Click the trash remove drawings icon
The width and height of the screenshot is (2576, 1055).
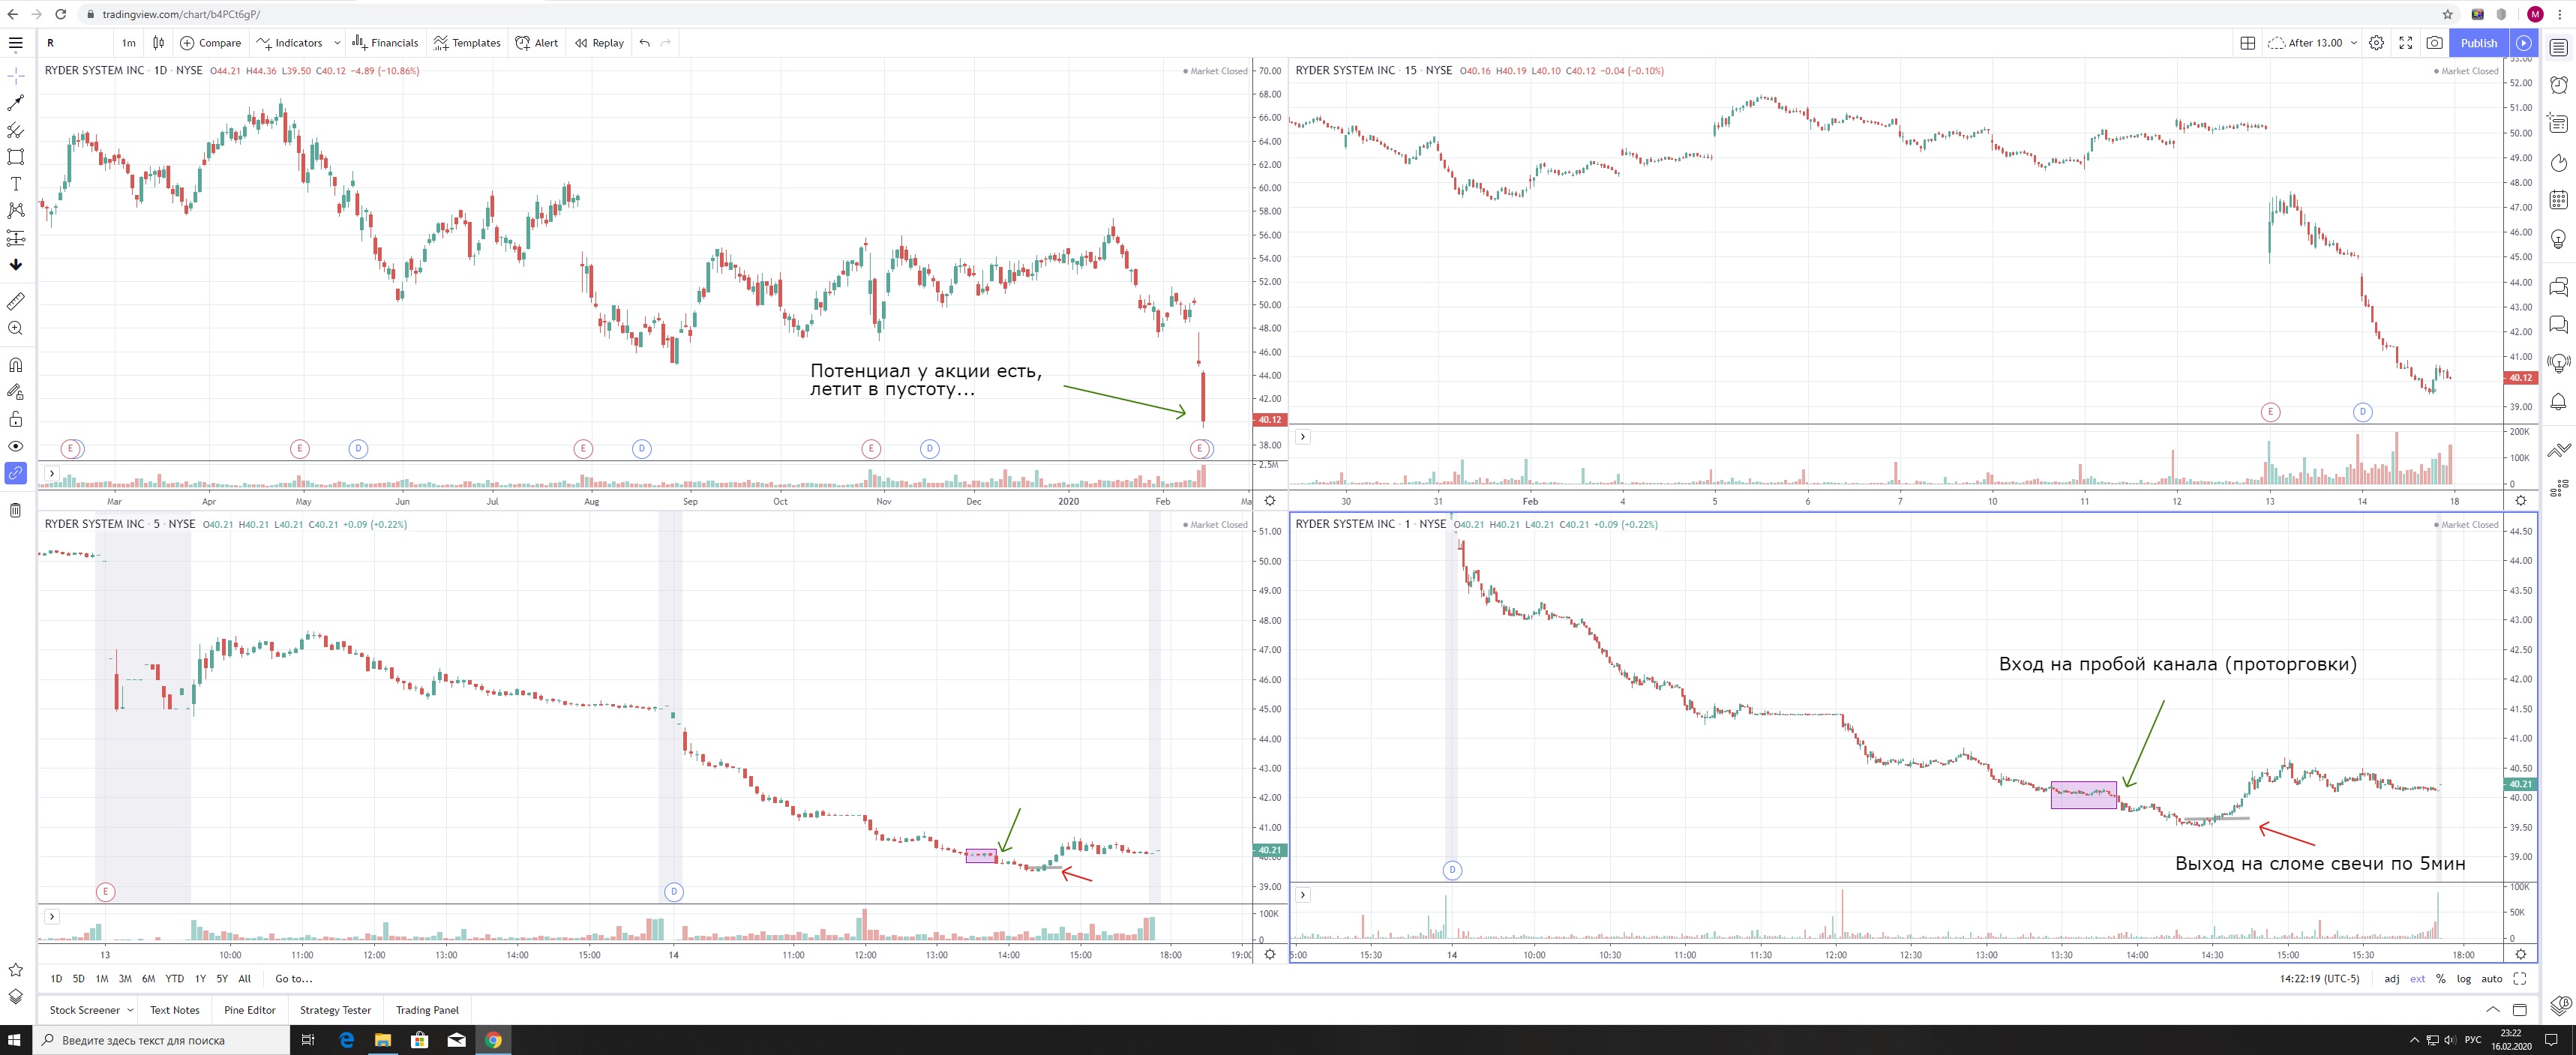16,511
